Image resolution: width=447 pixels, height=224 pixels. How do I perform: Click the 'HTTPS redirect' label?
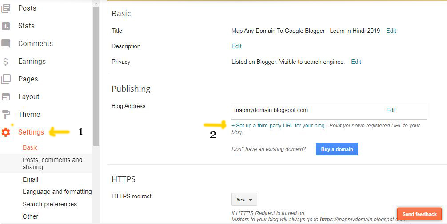(x=132, y=196)
